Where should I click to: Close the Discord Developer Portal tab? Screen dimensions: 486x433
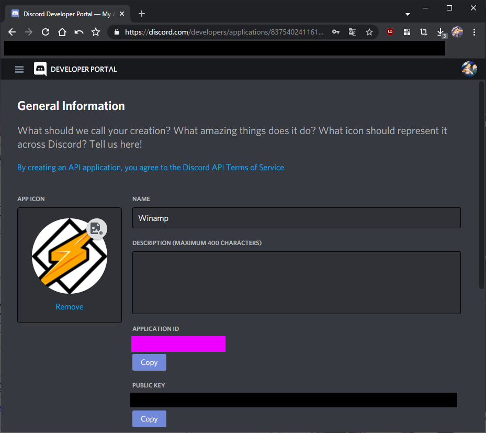pos(122,14)
